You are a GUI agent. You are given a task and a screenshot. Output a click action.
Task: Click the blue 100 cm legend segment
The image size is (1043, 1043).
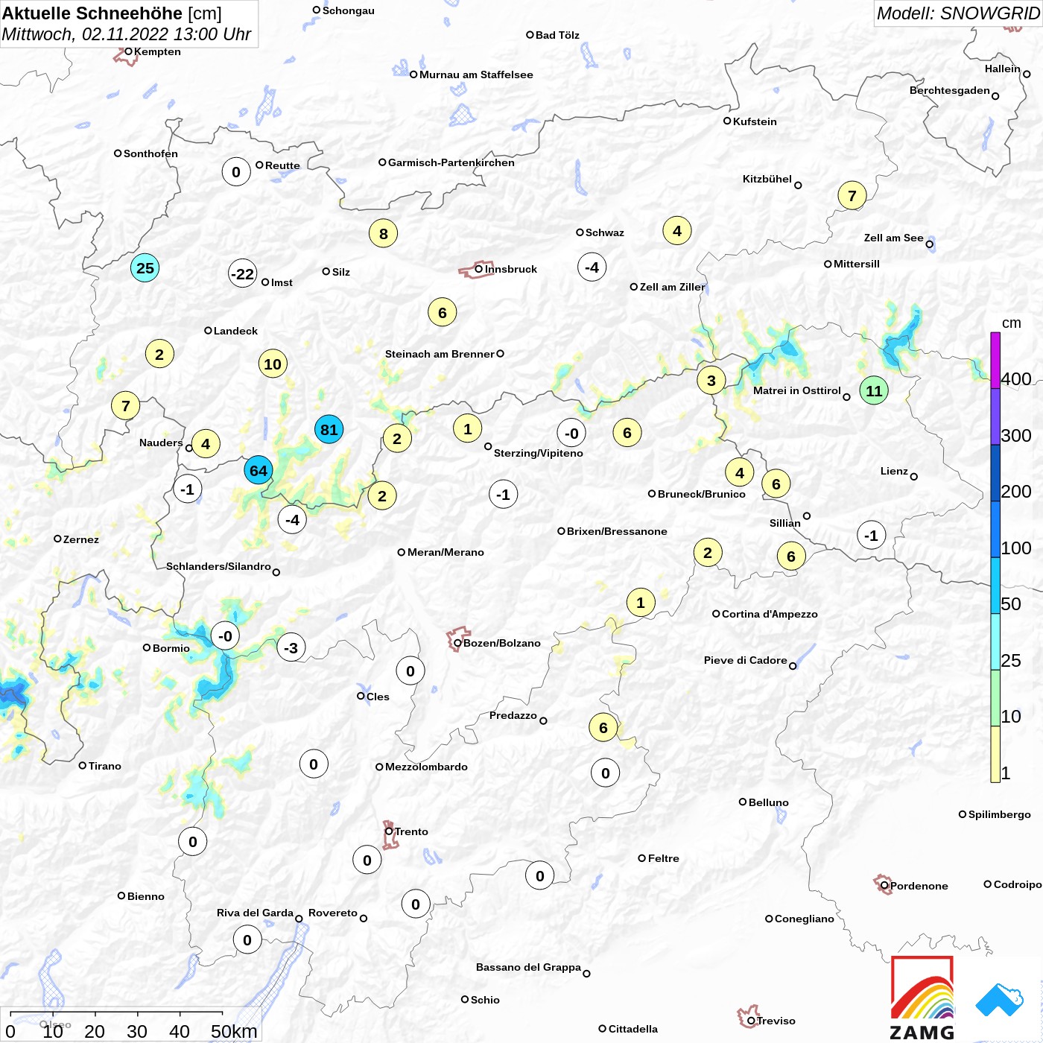click(995, 529)
